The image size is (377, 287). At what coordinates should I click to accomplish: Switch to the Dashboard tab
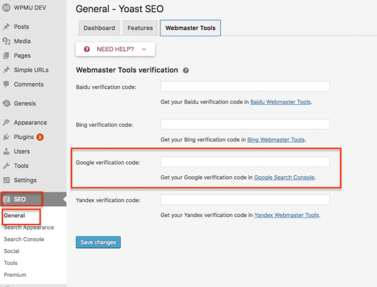tap(99, 28)
